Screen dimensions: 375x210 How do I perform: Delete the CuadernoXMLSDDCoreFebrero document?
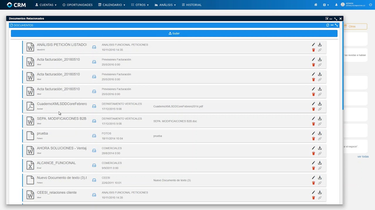[x=313, y=109]
